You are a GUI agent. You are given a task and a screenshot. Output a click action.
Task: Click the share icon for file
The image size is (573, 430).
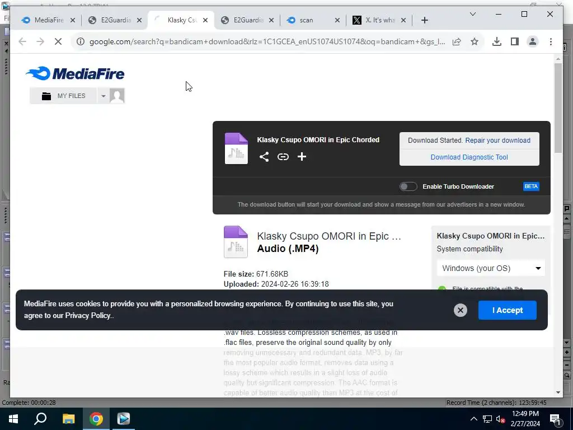(x=264, y=157)
